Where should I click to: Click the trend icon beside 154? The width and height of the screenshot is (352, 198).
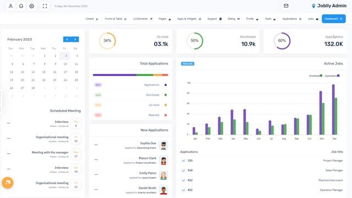183,170
